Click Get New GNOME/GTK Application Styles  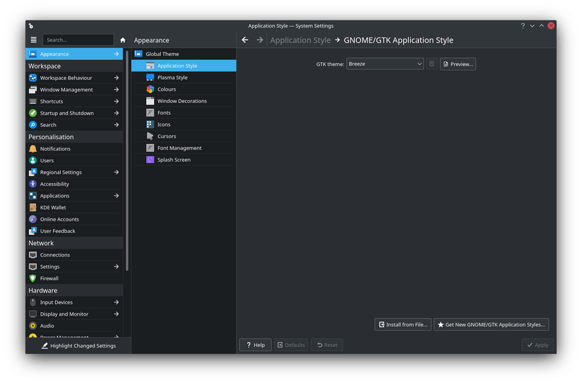coord(490,324)
